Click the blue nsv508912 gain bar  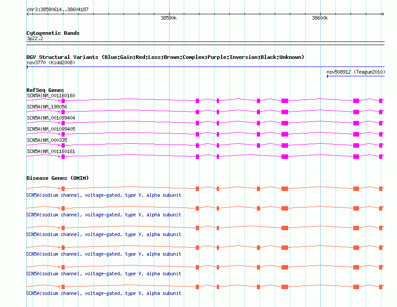click(x=356, y=76)
